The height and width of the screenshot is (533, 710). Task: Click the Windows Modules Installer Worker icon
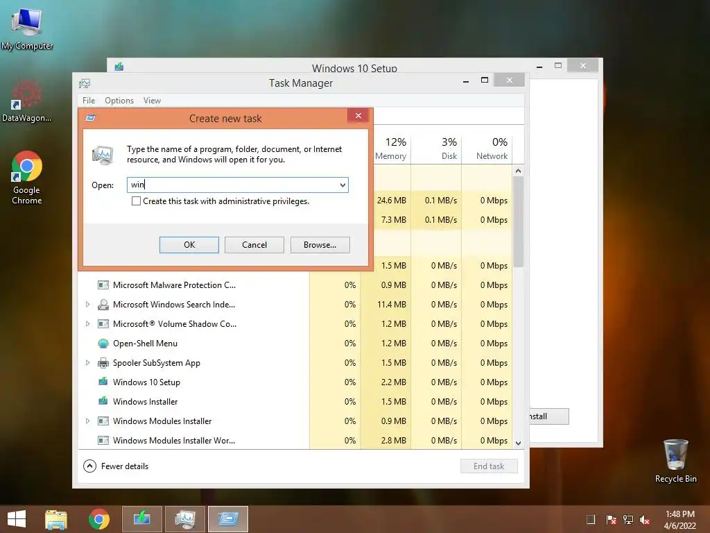[x=103, y=441]
